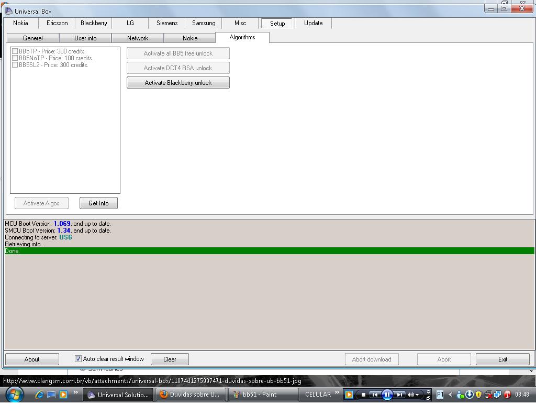Tick the BB5SL2 300 credits checkbox
The width and height of the screenshot is (536, 416).
[x=15, y=65]
